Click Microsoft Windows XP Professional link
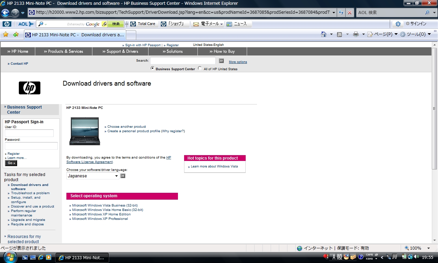The width and height of the screenshot is (438, 263). click(100, 218)
